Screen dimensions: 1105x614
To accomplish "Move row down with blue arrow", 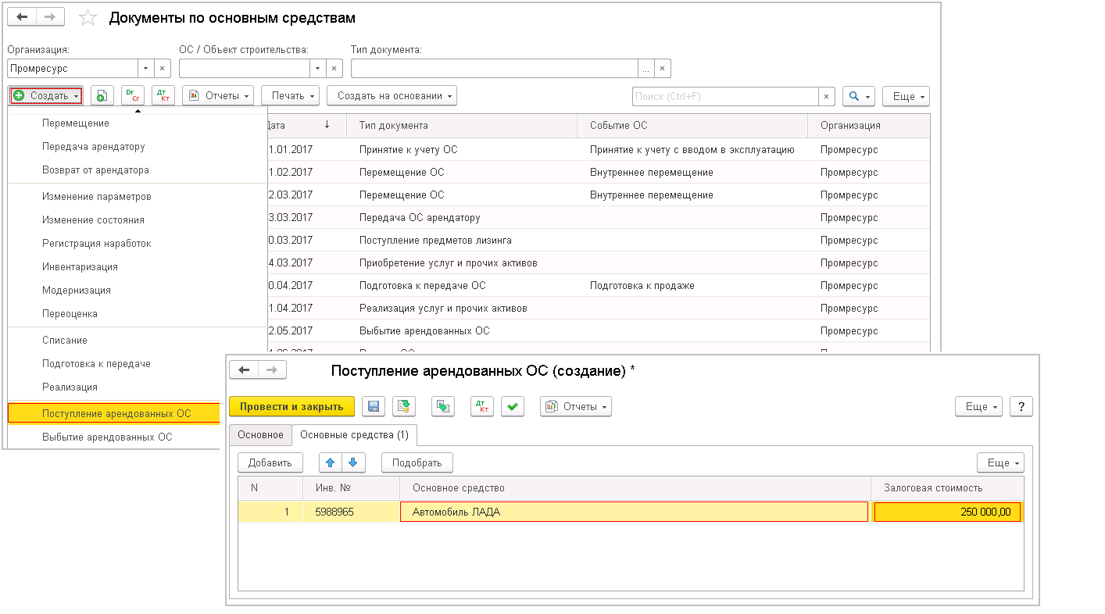I will coord(354,462).
